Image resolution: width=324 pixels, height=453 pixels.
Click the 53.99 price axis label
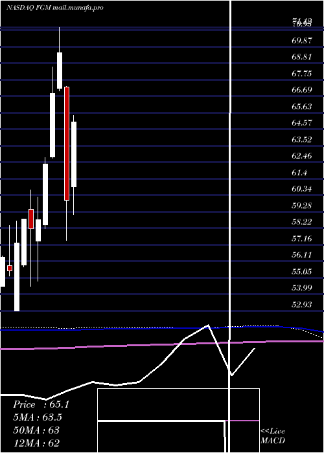pyautogui.click(x=302, y=288)
